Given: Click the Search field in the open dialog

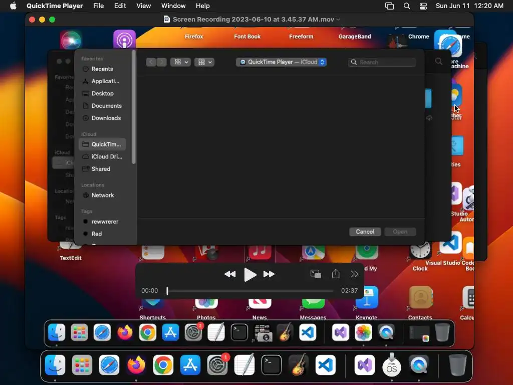Looking at the screenshot, I should click(382, 62).
